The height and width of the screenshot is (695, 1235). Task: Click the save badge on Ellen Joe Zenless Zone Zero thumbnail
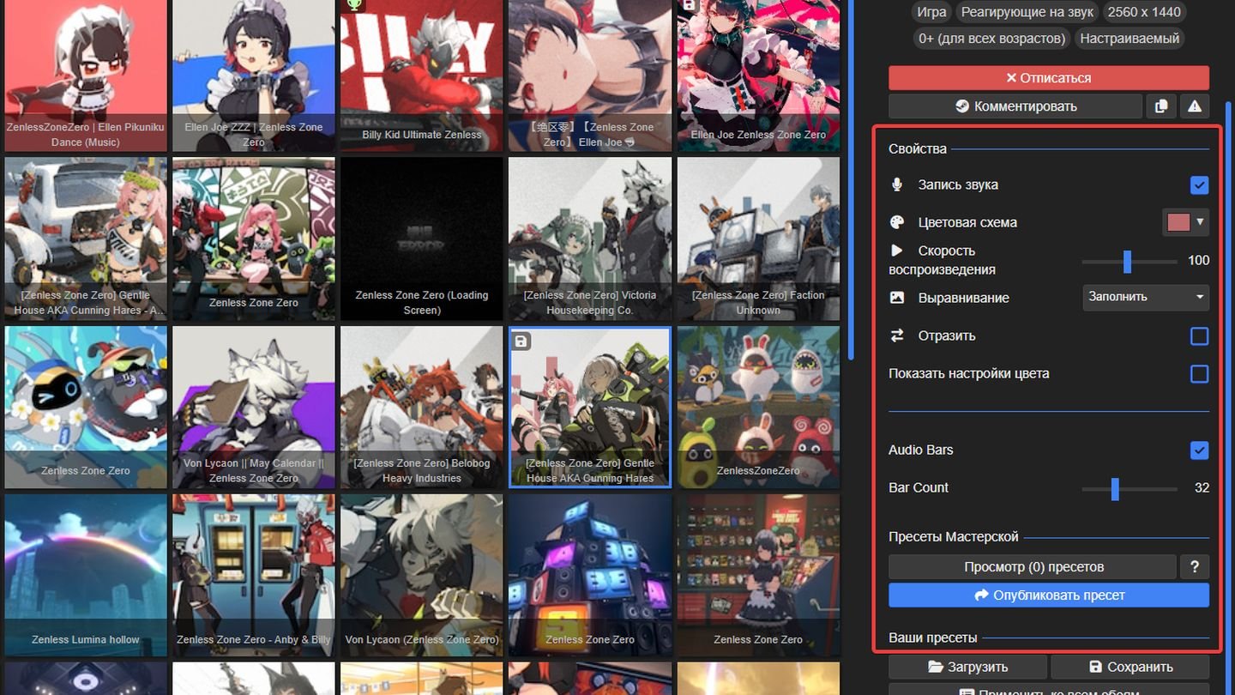tap(690, 5)
